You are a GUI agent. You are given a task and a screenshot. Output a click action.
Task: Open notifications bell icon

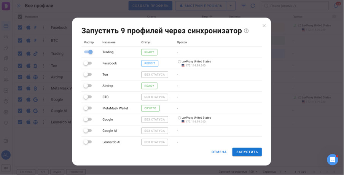[336, 5]
